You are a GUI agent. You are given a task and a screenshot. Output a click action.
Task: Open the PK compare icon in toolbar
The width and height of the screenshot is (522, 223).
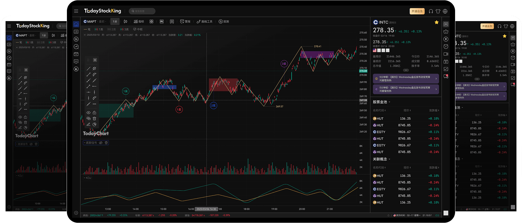(162, 21)
